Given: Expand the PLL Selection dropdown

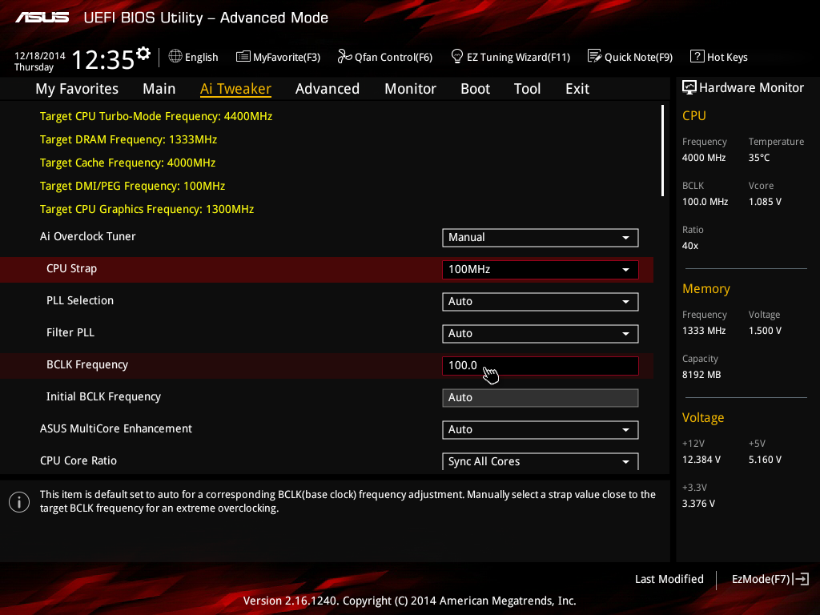Looking at the screenshot, I should (541, 302).
